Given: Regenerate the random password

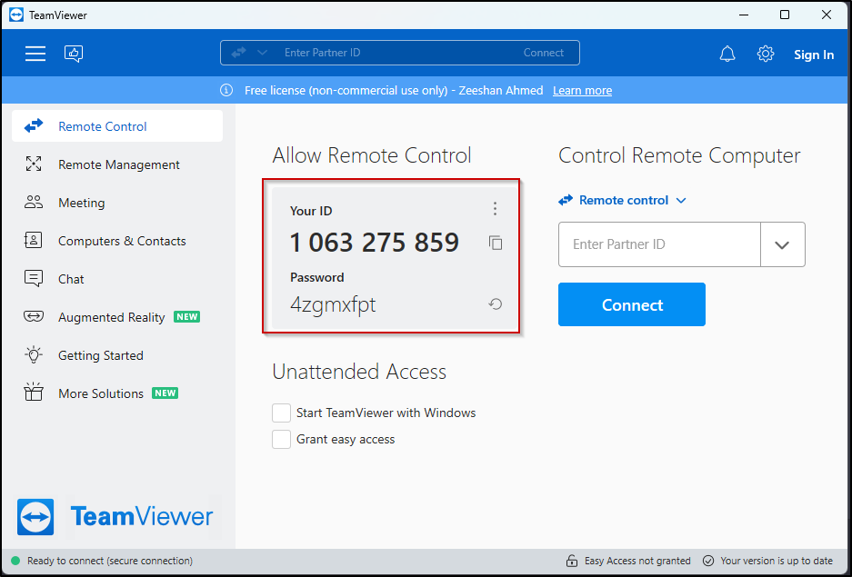Looking at the screenshot, I should pos(496,304).
